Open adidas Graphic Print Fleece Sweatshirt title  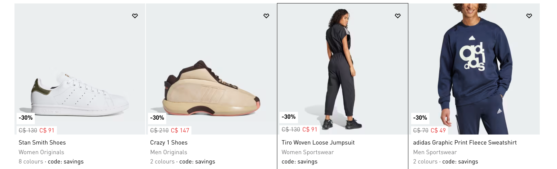(x=465, y=142)
